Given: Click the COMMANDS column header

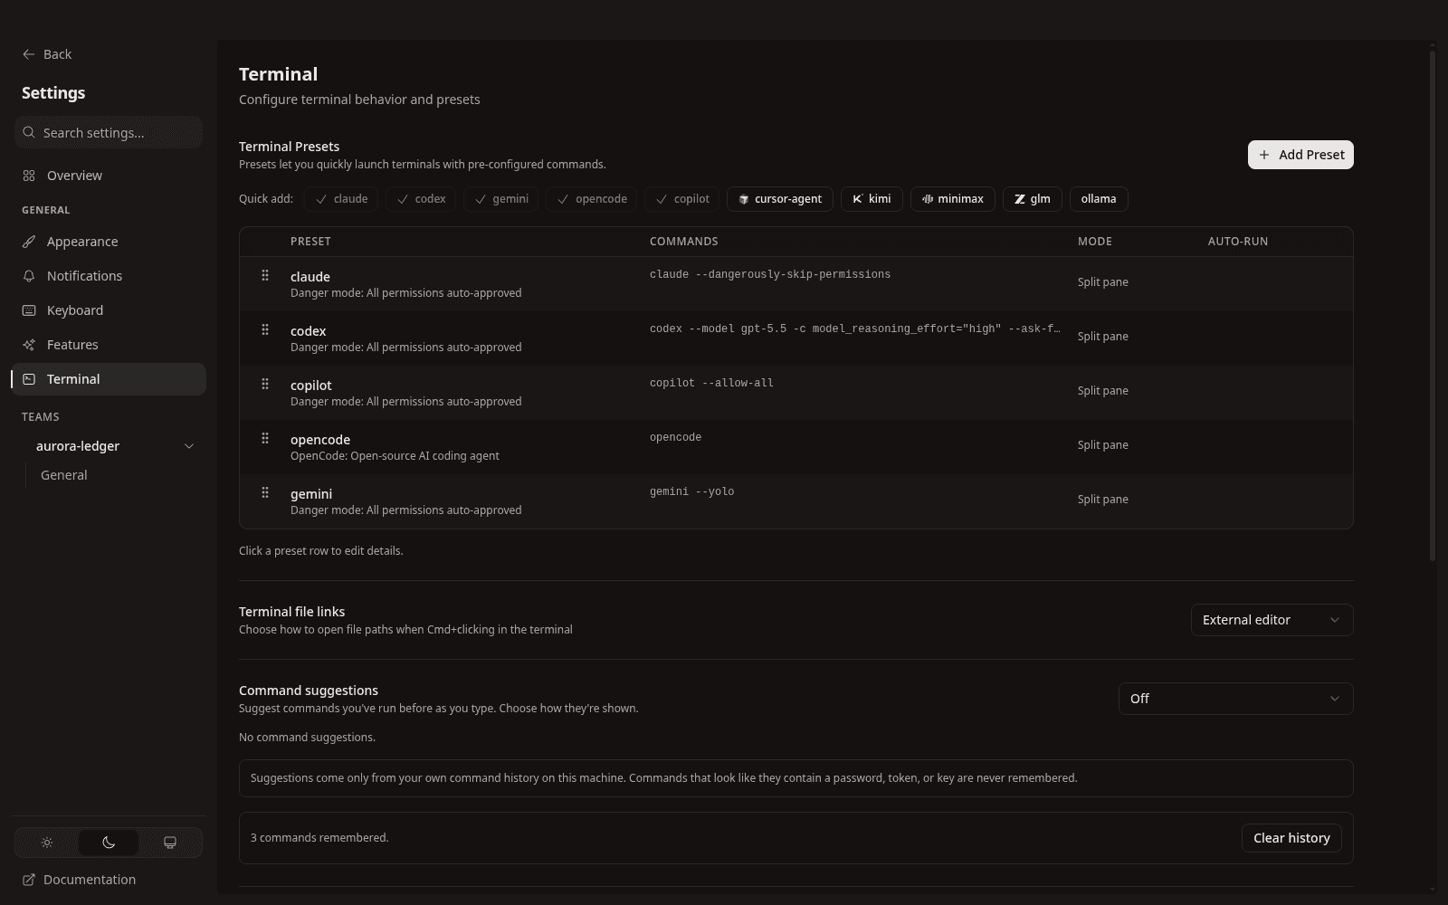Looking at the screenshot, I should [684, 242].
